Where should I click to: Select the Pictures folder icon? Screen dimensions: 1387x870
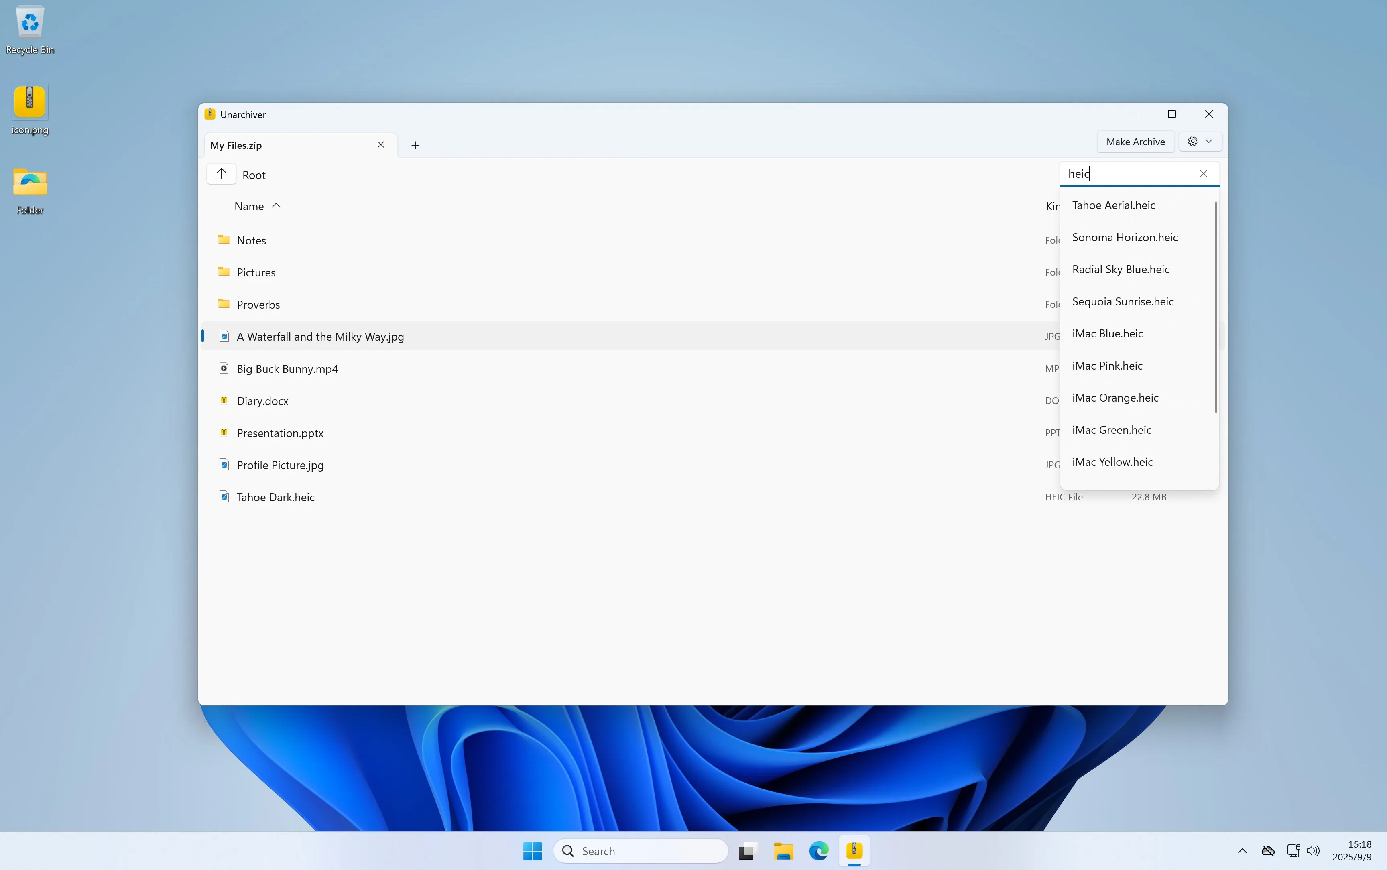(x=224, y=272)
